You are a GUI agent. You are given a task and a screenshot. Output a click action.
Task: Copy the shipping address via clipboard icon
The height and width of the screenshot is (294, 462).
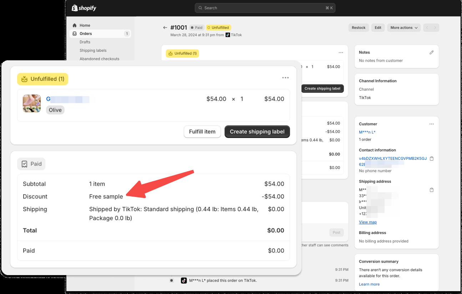pos(431,190)
